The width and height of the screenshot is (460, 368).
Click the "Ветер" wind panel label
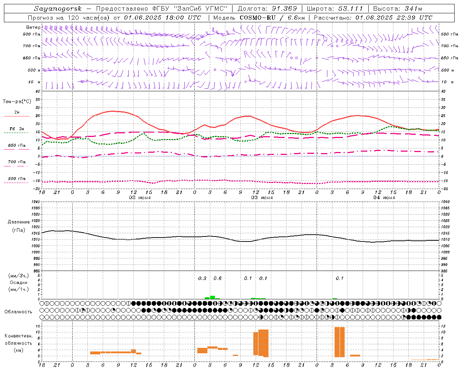(33, 27)
